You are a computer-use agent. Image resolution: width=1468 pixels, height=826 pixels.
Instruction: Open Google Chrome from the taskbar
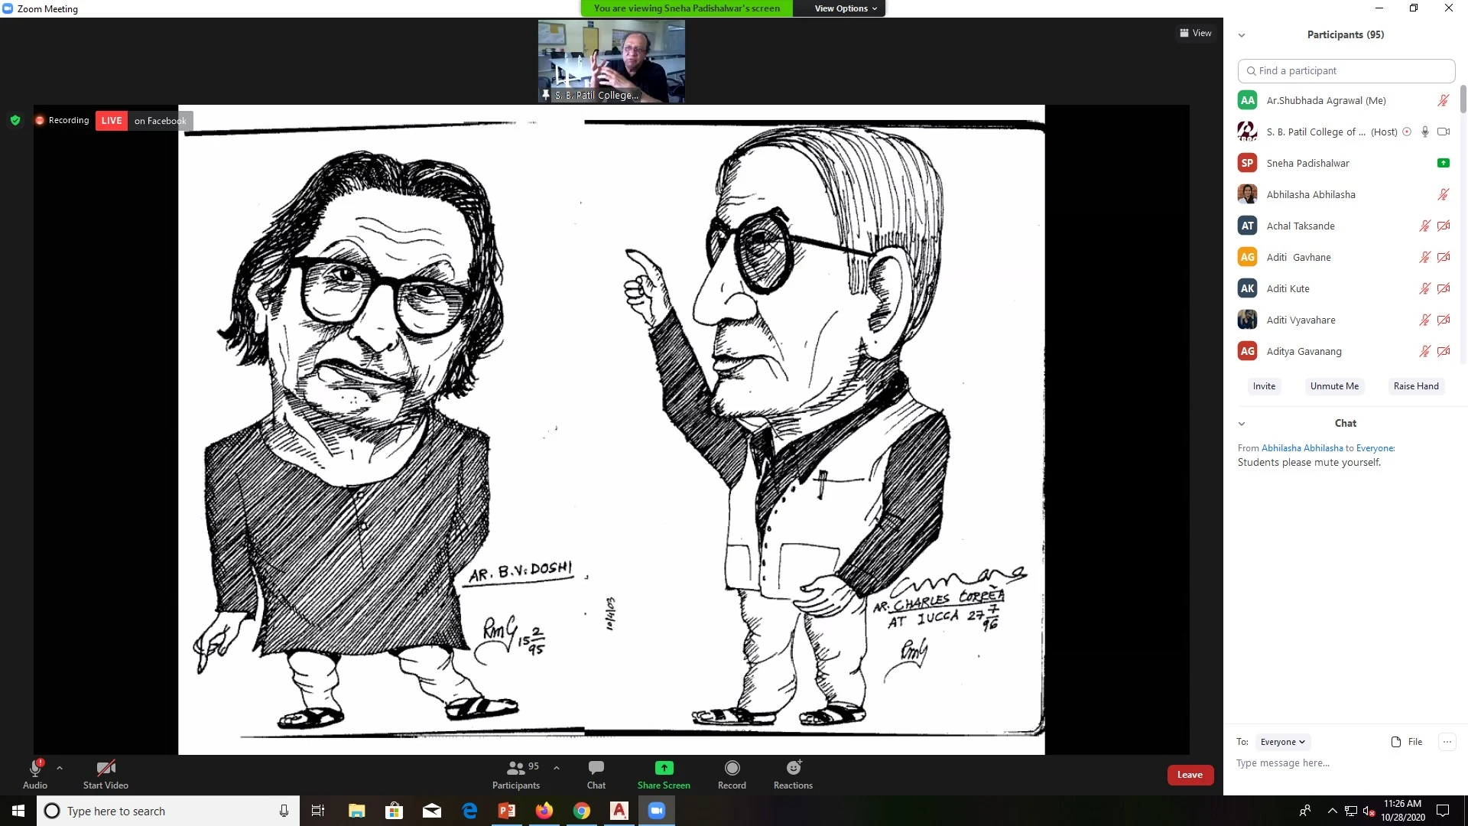pos(582,811)
